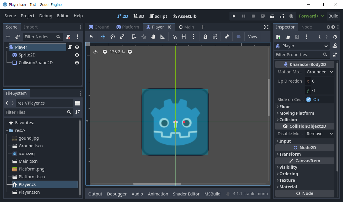This screenshot has width=343, height=202.
Task: Switch to the Import tab
Action: click(x=31, y=27)
